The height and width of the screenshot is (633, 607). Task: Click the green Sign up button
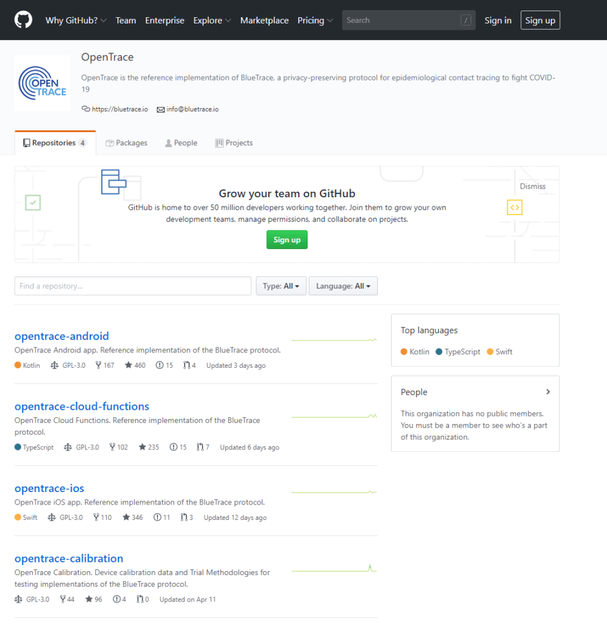coord(287,240)
